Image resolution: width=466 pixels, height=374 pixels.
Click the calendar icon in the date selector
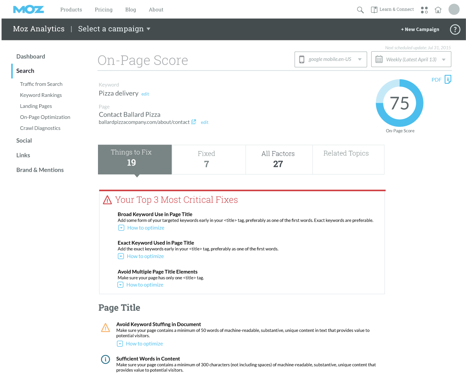[379, 59]
